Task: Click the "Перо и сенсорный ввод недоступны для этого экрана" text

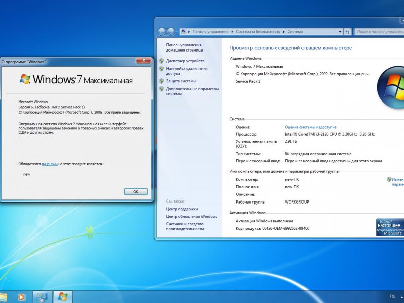Action: coord(333,161)
